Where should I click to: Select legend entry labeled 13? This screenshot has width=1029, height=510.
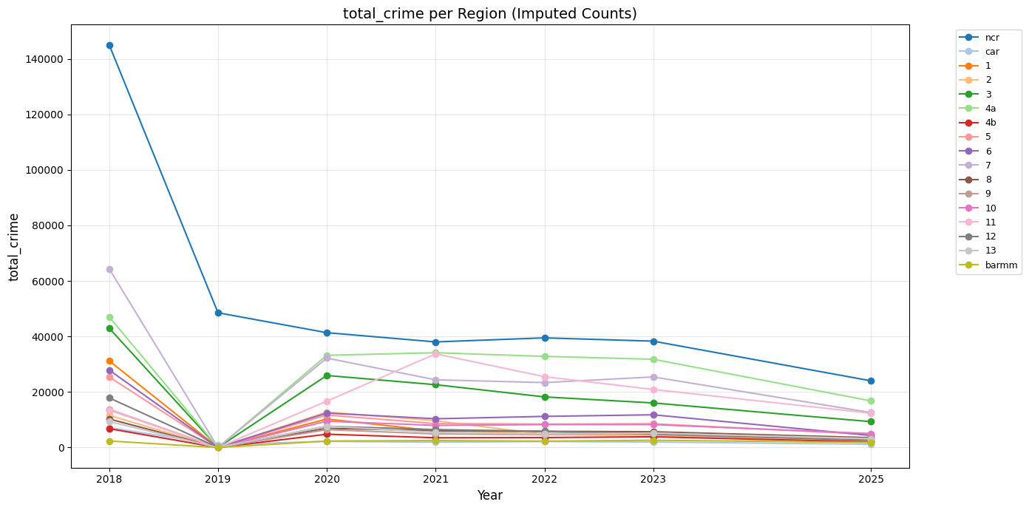pyautogui.click(x=990, y=251)
